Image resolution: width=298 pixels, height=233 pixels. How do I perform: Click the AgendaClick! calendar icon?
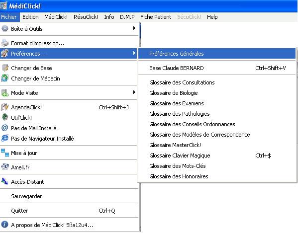click(5, 107)
